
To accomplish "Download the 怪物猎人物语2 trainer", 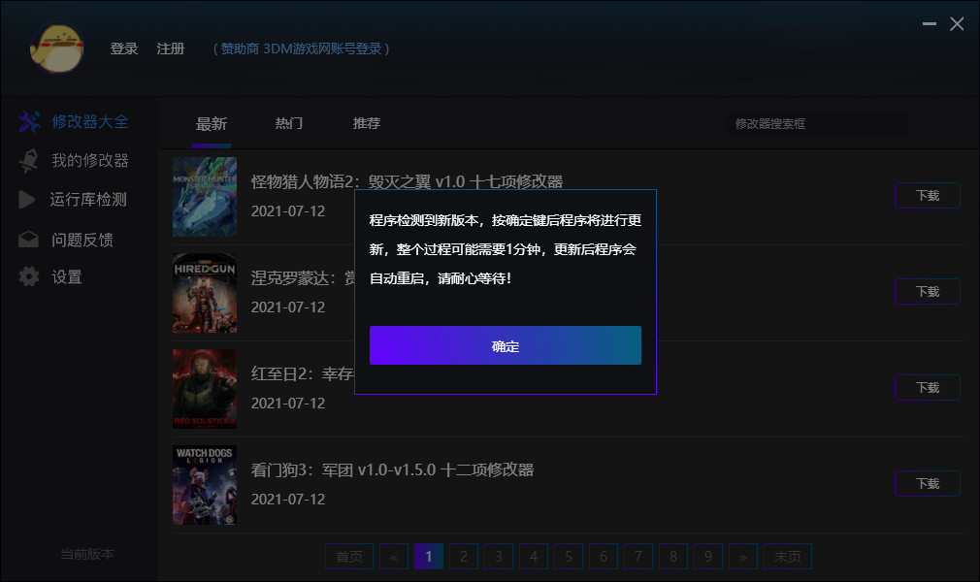I will coord(928,196).
